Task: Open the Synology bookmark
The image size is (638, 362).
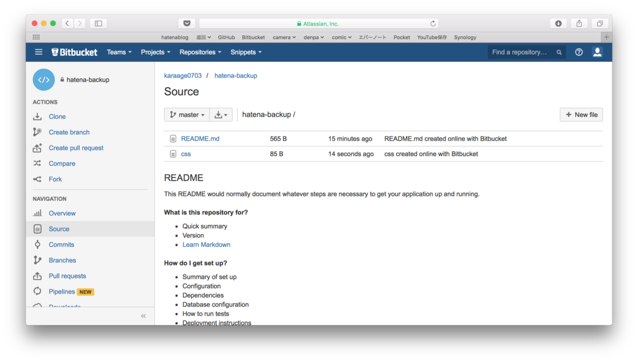Action: coord(465,37)
